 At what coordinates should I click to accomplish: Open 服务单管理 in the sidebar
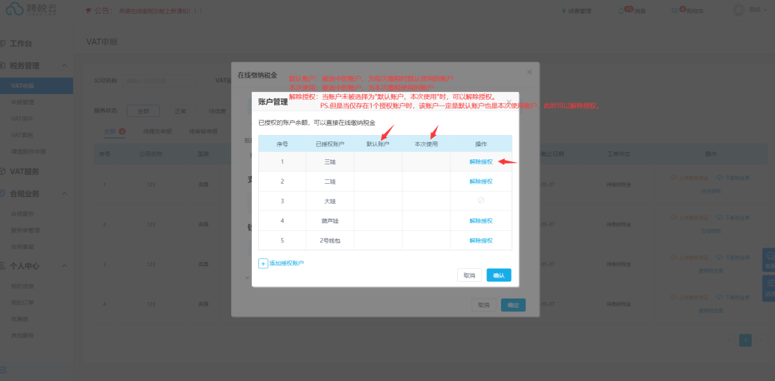pyautogui.click(x=25, y=230)
